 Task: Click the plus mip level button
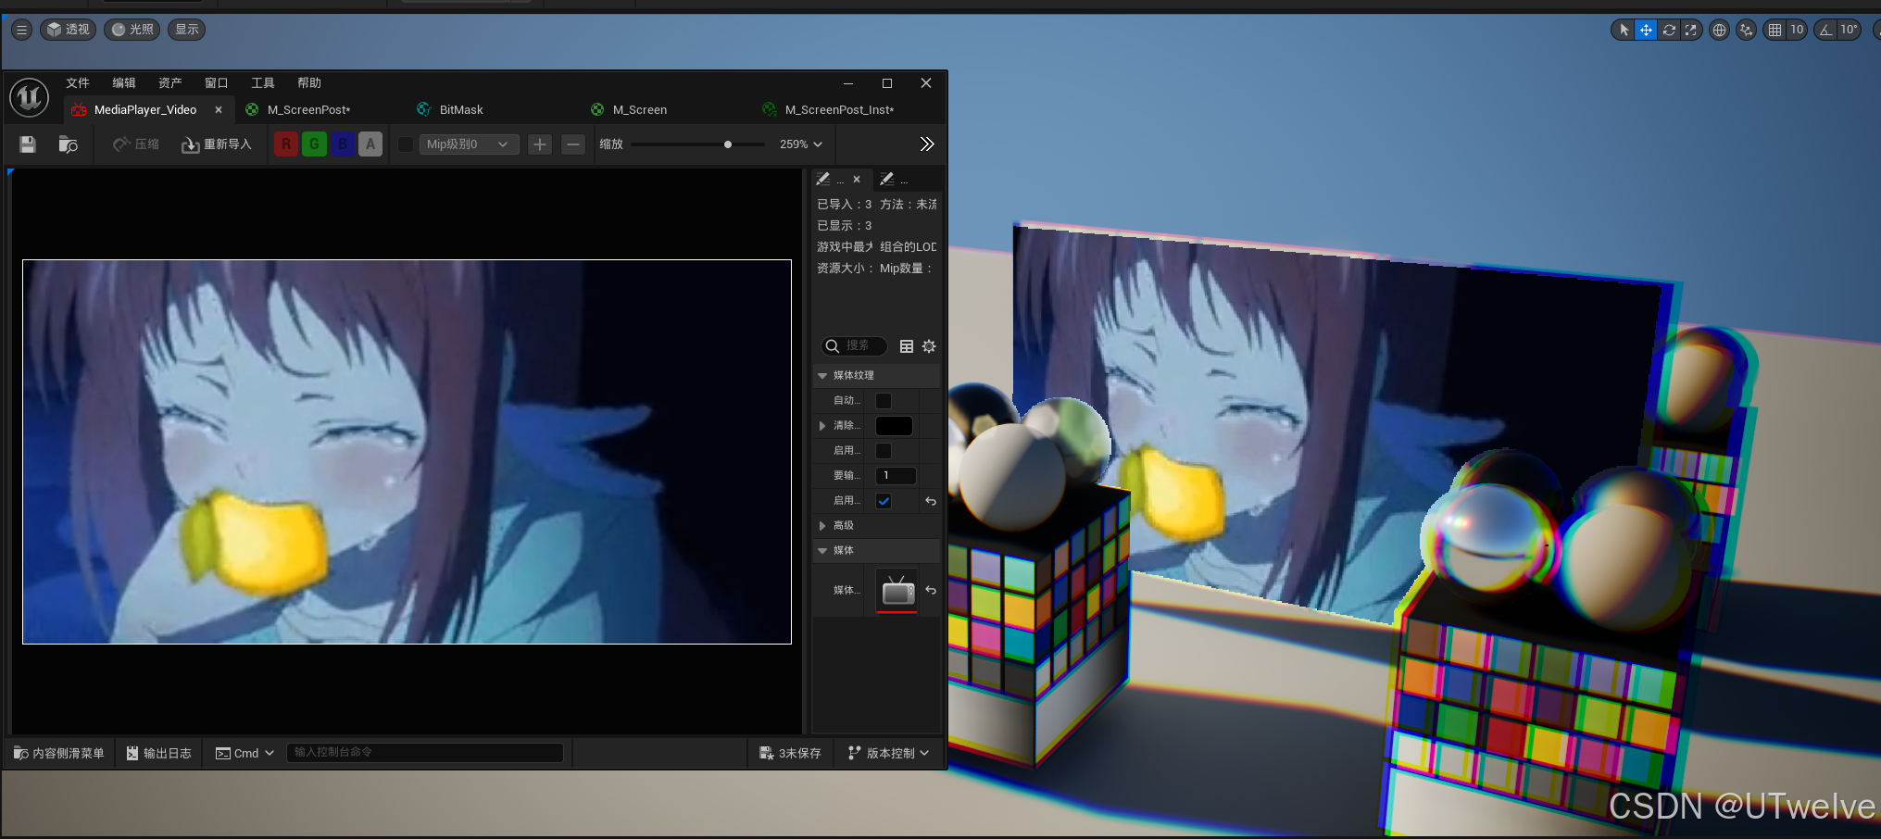click(x=540, y=144)
